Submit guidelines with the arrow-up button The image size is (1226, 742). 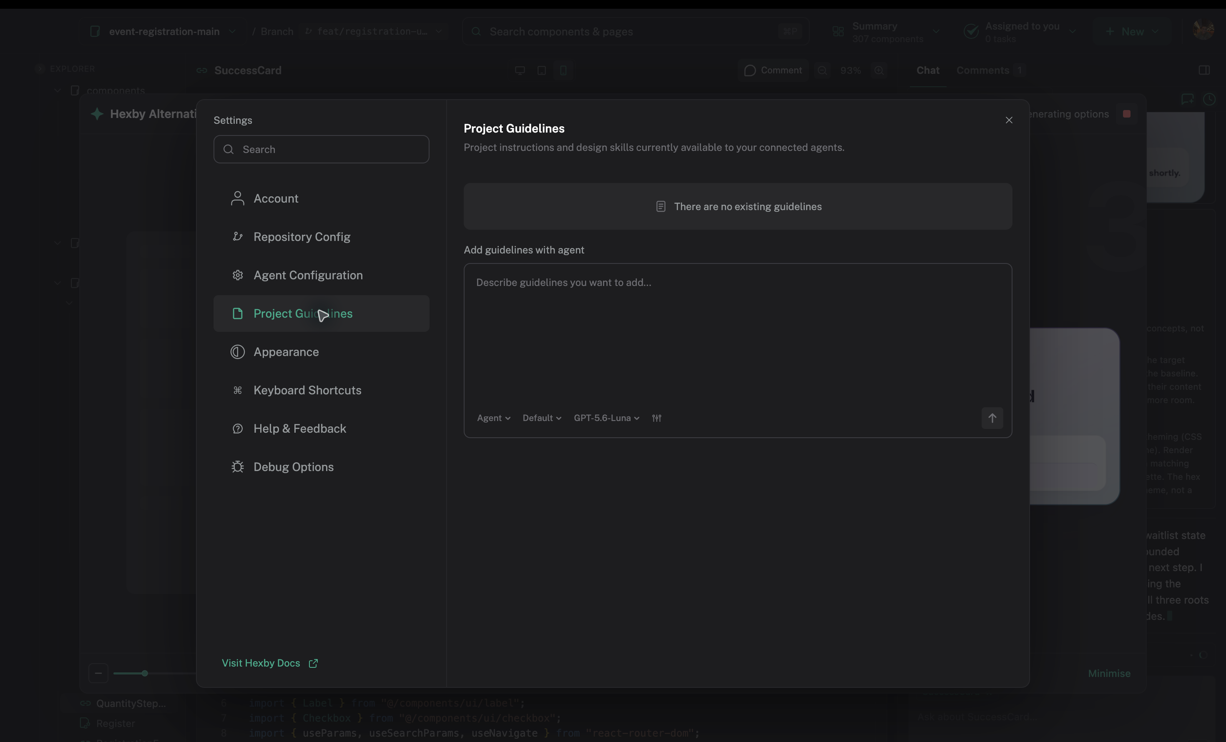[x=992, y=418]
